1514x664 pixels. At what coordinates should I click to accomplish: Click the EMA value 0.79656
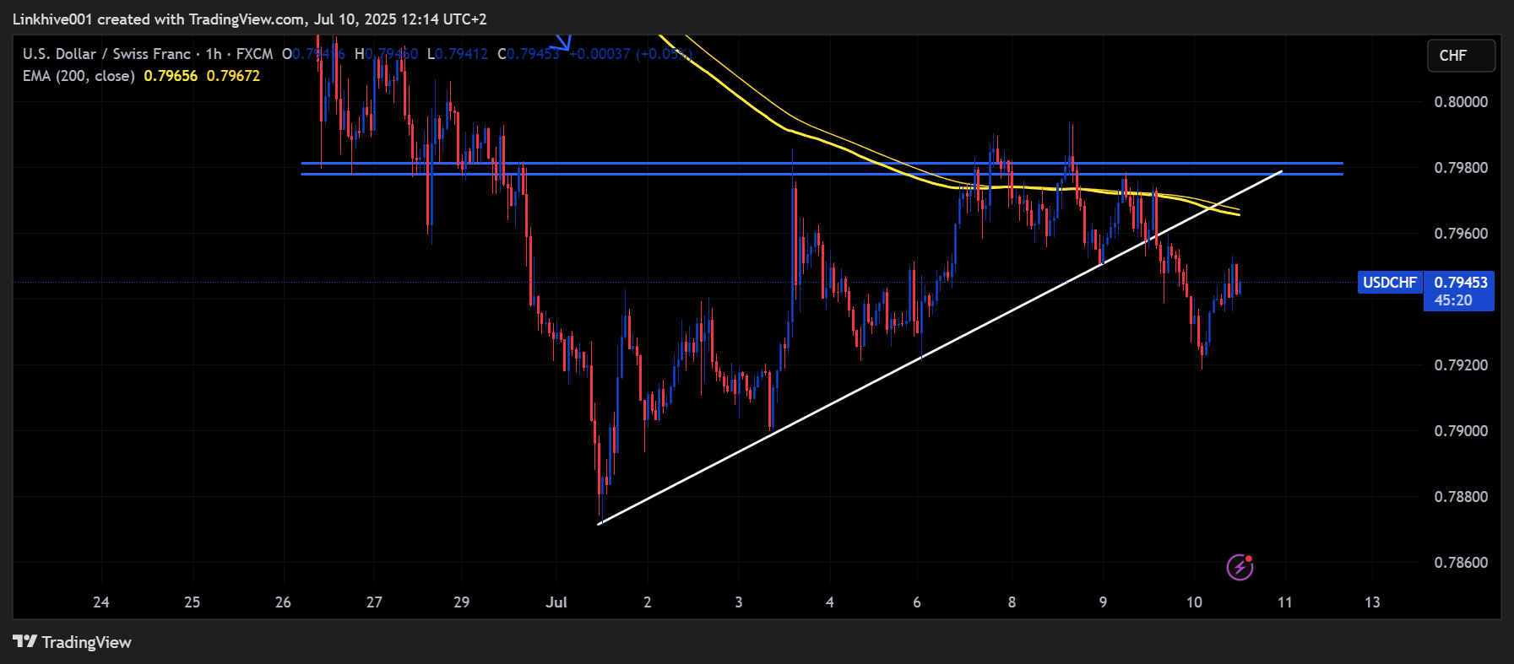pyautogui.click(x=171, y=76)
